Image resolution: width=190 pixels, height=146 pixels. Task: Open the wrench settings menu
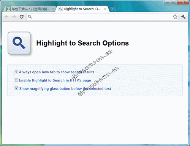(x=183, y=17)
